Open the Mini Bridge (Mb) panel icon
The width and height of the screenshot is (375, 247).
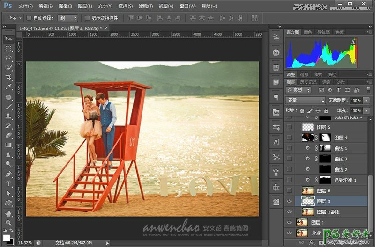pos(276,112)
